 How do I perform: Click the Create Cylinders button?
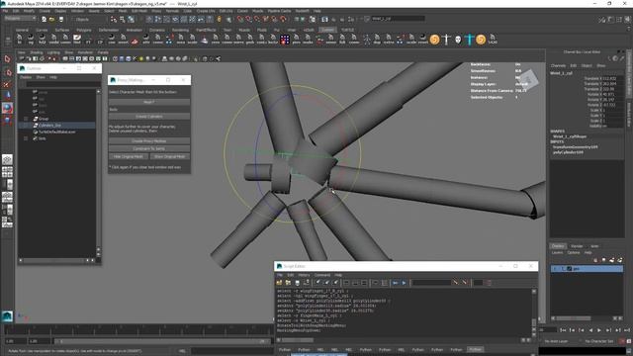[x=149, y=117]
